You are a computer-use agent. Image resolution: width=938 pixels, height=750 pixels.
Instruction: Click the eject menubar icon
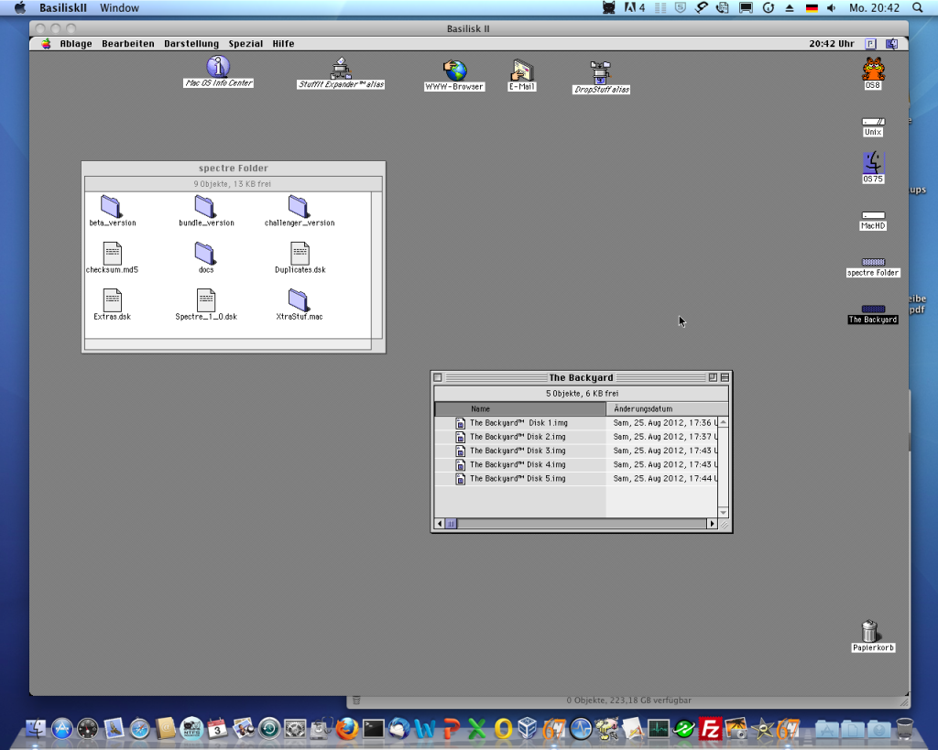click(790, 7)
